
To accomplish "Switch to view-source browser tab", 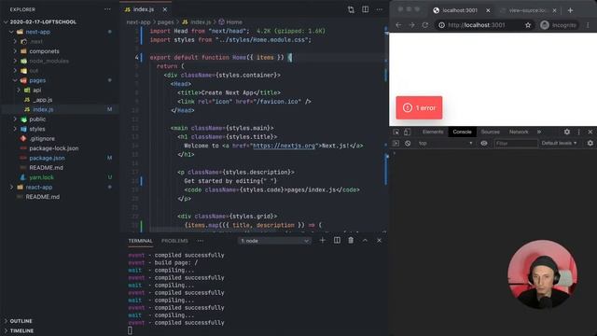I will 527,10.
